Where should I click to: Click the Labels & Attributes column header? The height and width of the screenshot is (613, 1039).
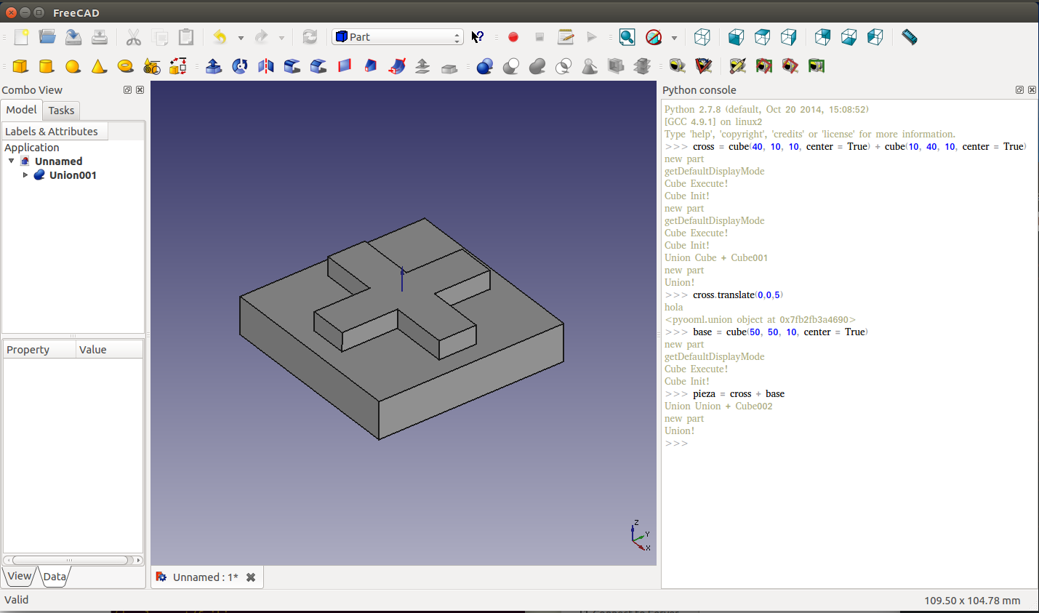(55, 132)
